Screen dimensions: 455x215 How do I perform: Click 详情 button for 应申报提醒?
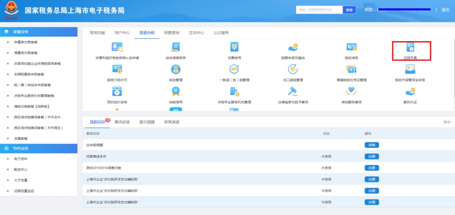tap(372, 145)
